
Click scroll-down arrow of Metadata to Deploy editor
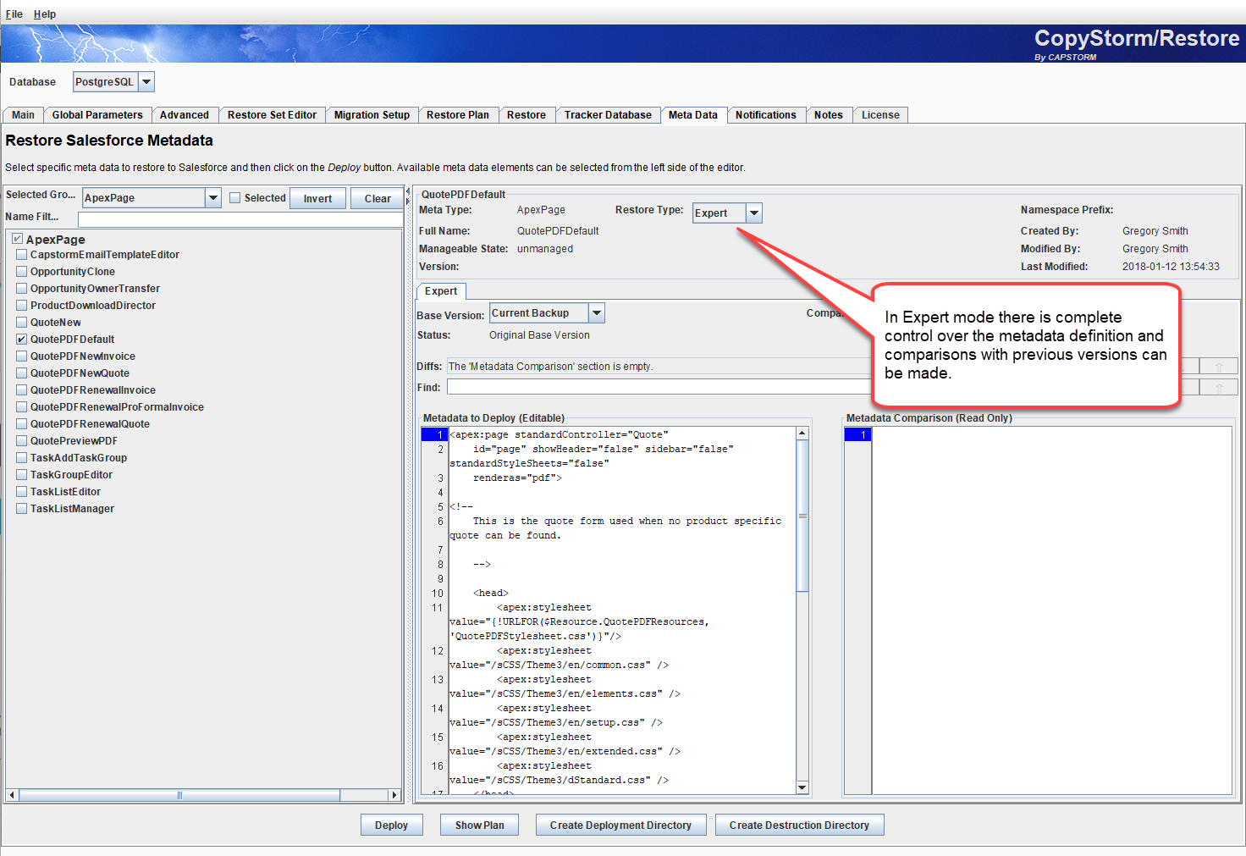802,787
